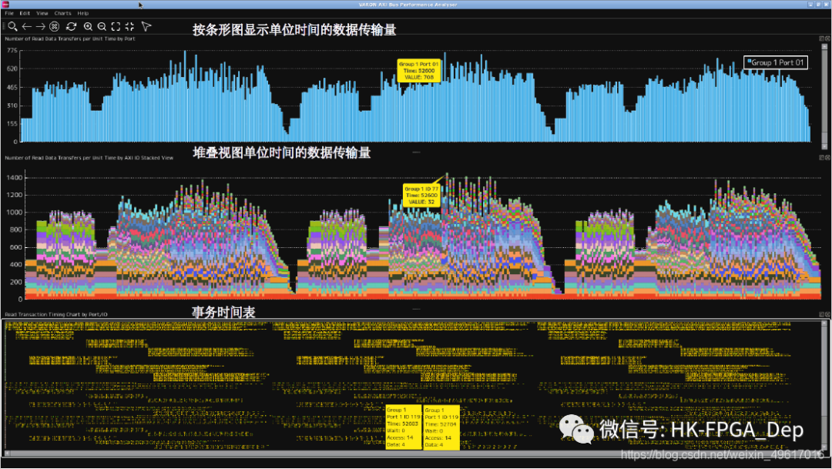Image resolution: width=832 pixels, height=469 pixels.
Task: Click the 465 y-axis label on top chart
Action: click(12, 87)
